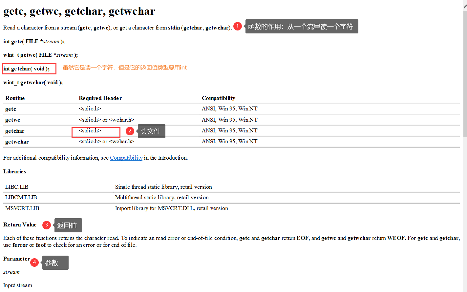Click the 'LIBC.LIB' library cell
The height and width of the screenshot is (292, 467).
(x=17, y=187)
